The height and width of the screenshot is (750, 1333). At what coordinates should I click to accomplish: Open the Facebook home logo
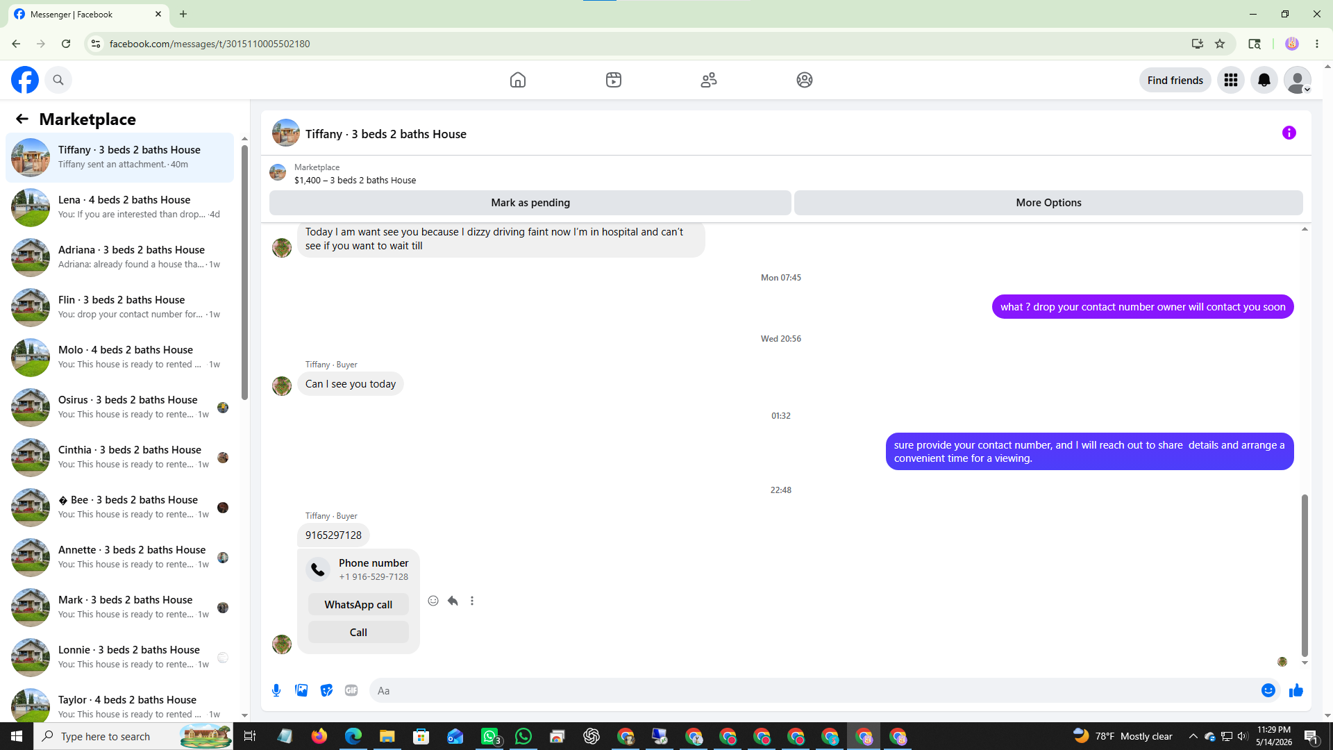[25, 80]
